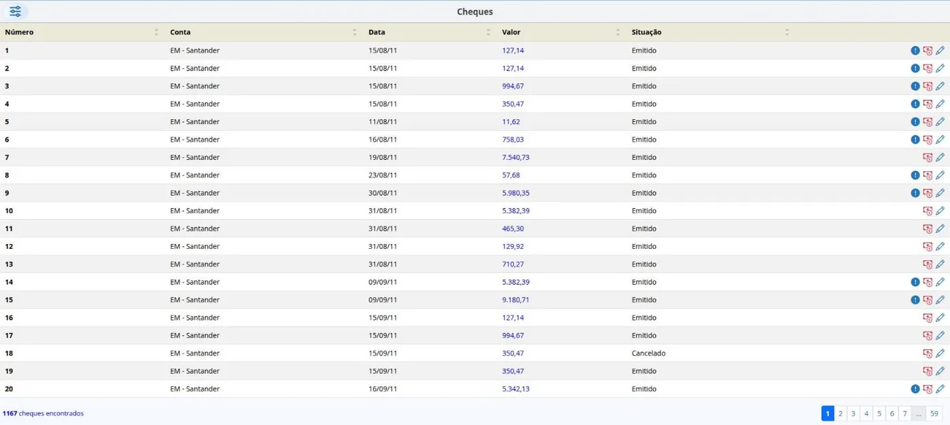The image size is (950, 425).
Task: Go to page 2 of cheques
Action: [840, 413]
